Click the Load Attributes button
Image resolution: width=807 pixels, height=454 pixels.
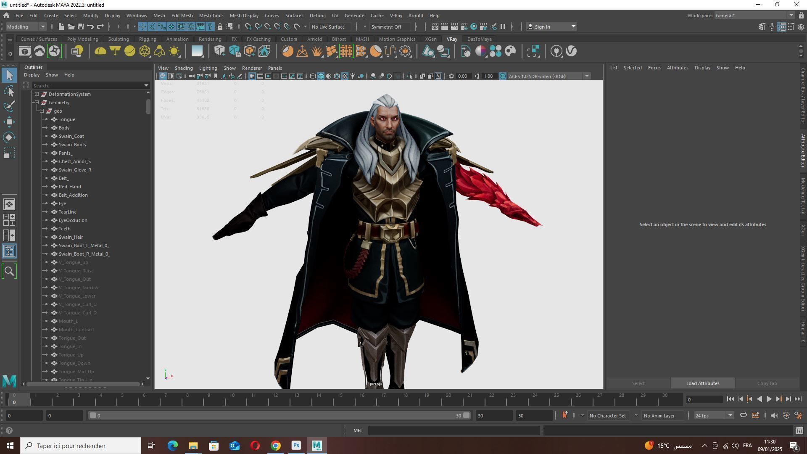703,383
